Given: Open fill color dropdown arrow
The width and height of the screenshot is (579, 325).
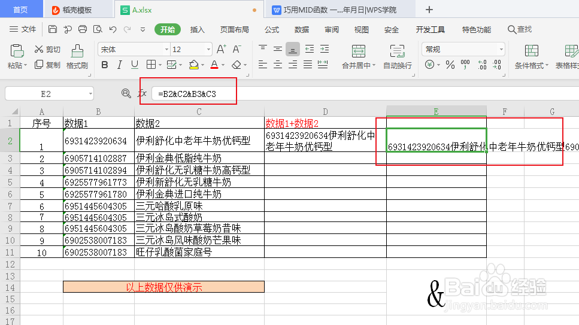Looking at the screenshot, I should pos(203,65).
